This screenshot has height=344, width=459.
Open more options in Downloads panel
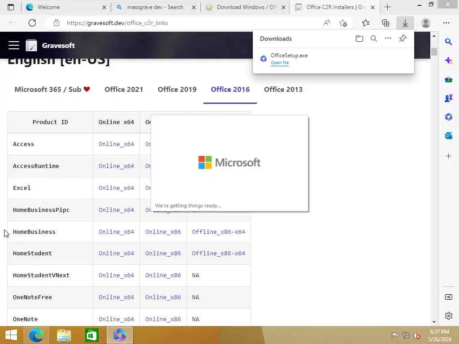tap(388, 38)
